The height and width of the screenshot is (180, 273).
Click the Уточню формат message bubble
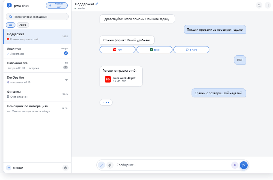(127, 40)
